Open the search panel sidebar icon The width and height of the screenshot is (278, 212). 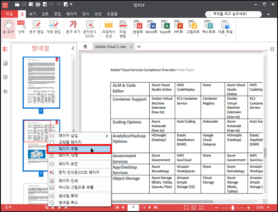click(x=5, y=91)
